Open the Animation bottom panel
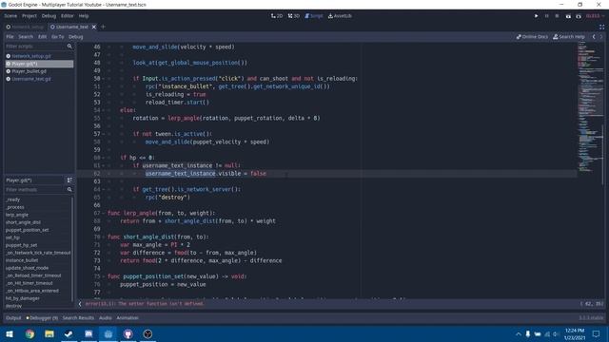This screenshot has width=609, height=342. point(128,318)
